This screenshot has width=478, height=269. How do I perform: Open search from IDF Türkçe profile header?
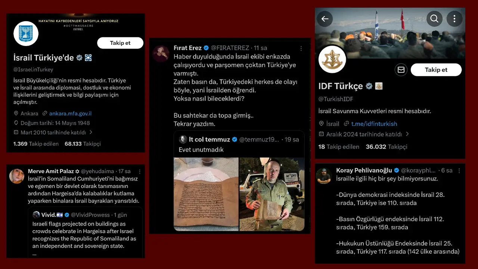coord(434,19)
